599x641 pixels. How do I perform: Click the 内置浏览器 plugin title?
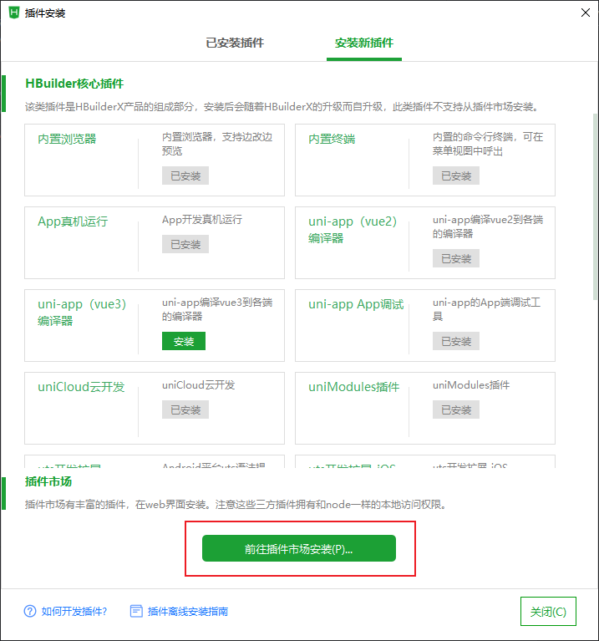pos(67,139)
